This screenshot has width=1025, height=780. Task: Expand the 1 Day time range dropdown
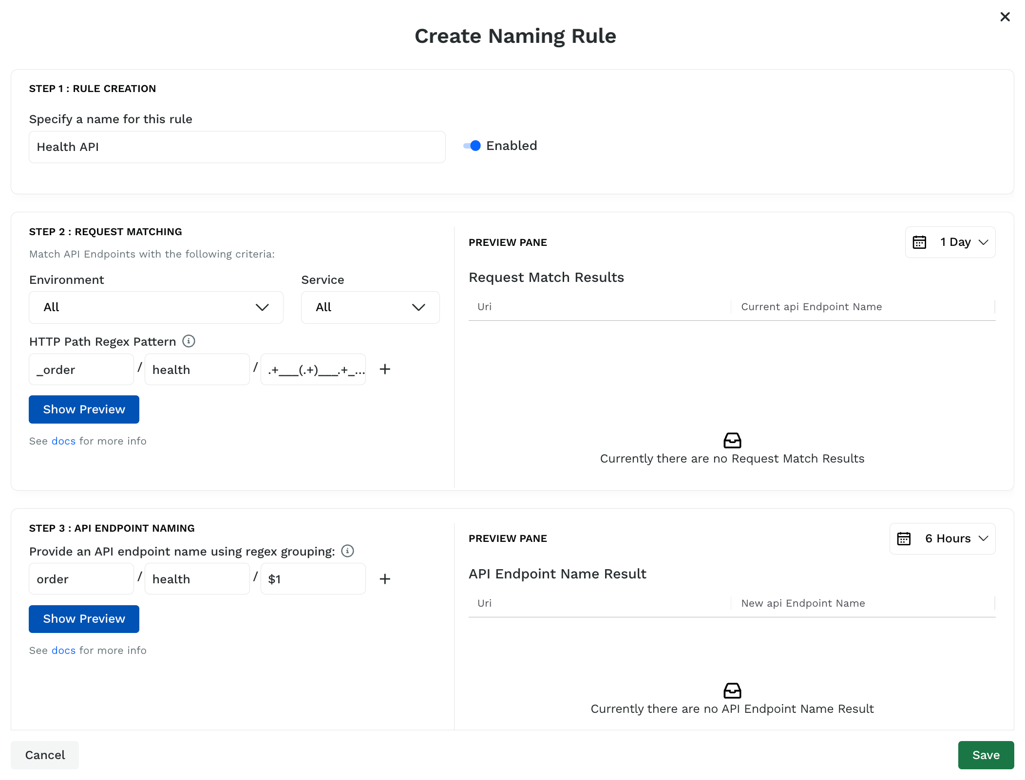coord(950,242)
